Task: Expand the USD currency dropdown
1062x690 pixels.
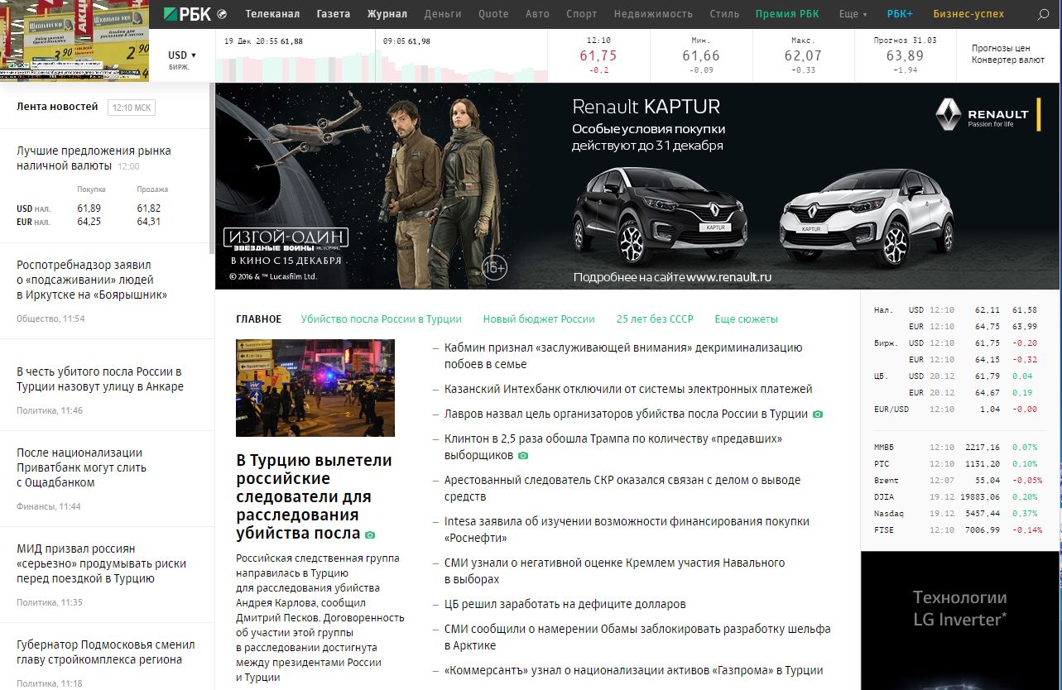Action: pyautogui.click(x=182, y=55)
